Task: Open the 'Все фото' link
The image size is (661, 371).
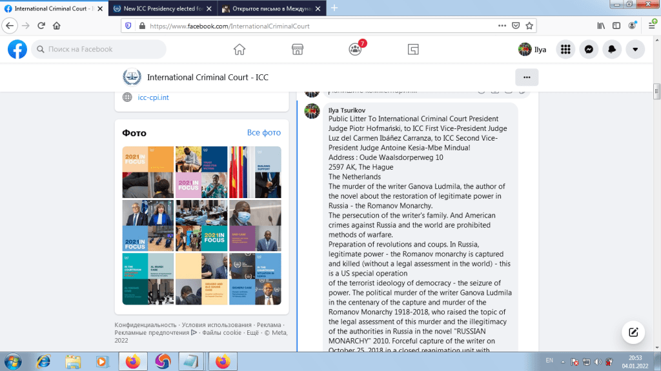Action: pos(264,132)
